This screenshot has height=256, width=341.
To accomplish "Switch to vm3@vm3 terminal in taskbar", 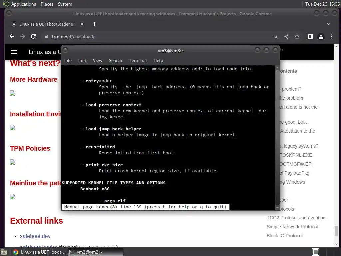I will pos(96,252).
